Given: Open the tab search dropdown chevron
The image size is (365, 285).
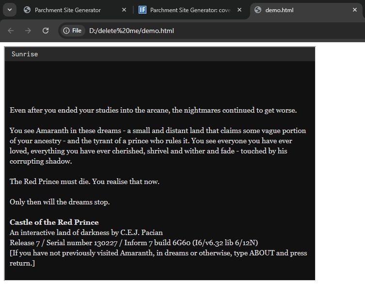Looking at the screenshot, I should (9, 10).
